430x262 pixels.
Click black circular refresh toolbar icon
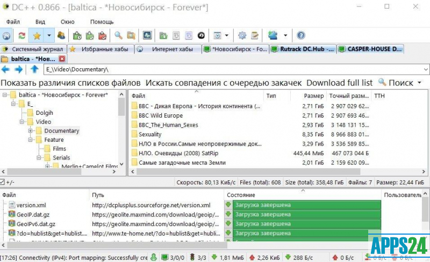tap(201, 35)
